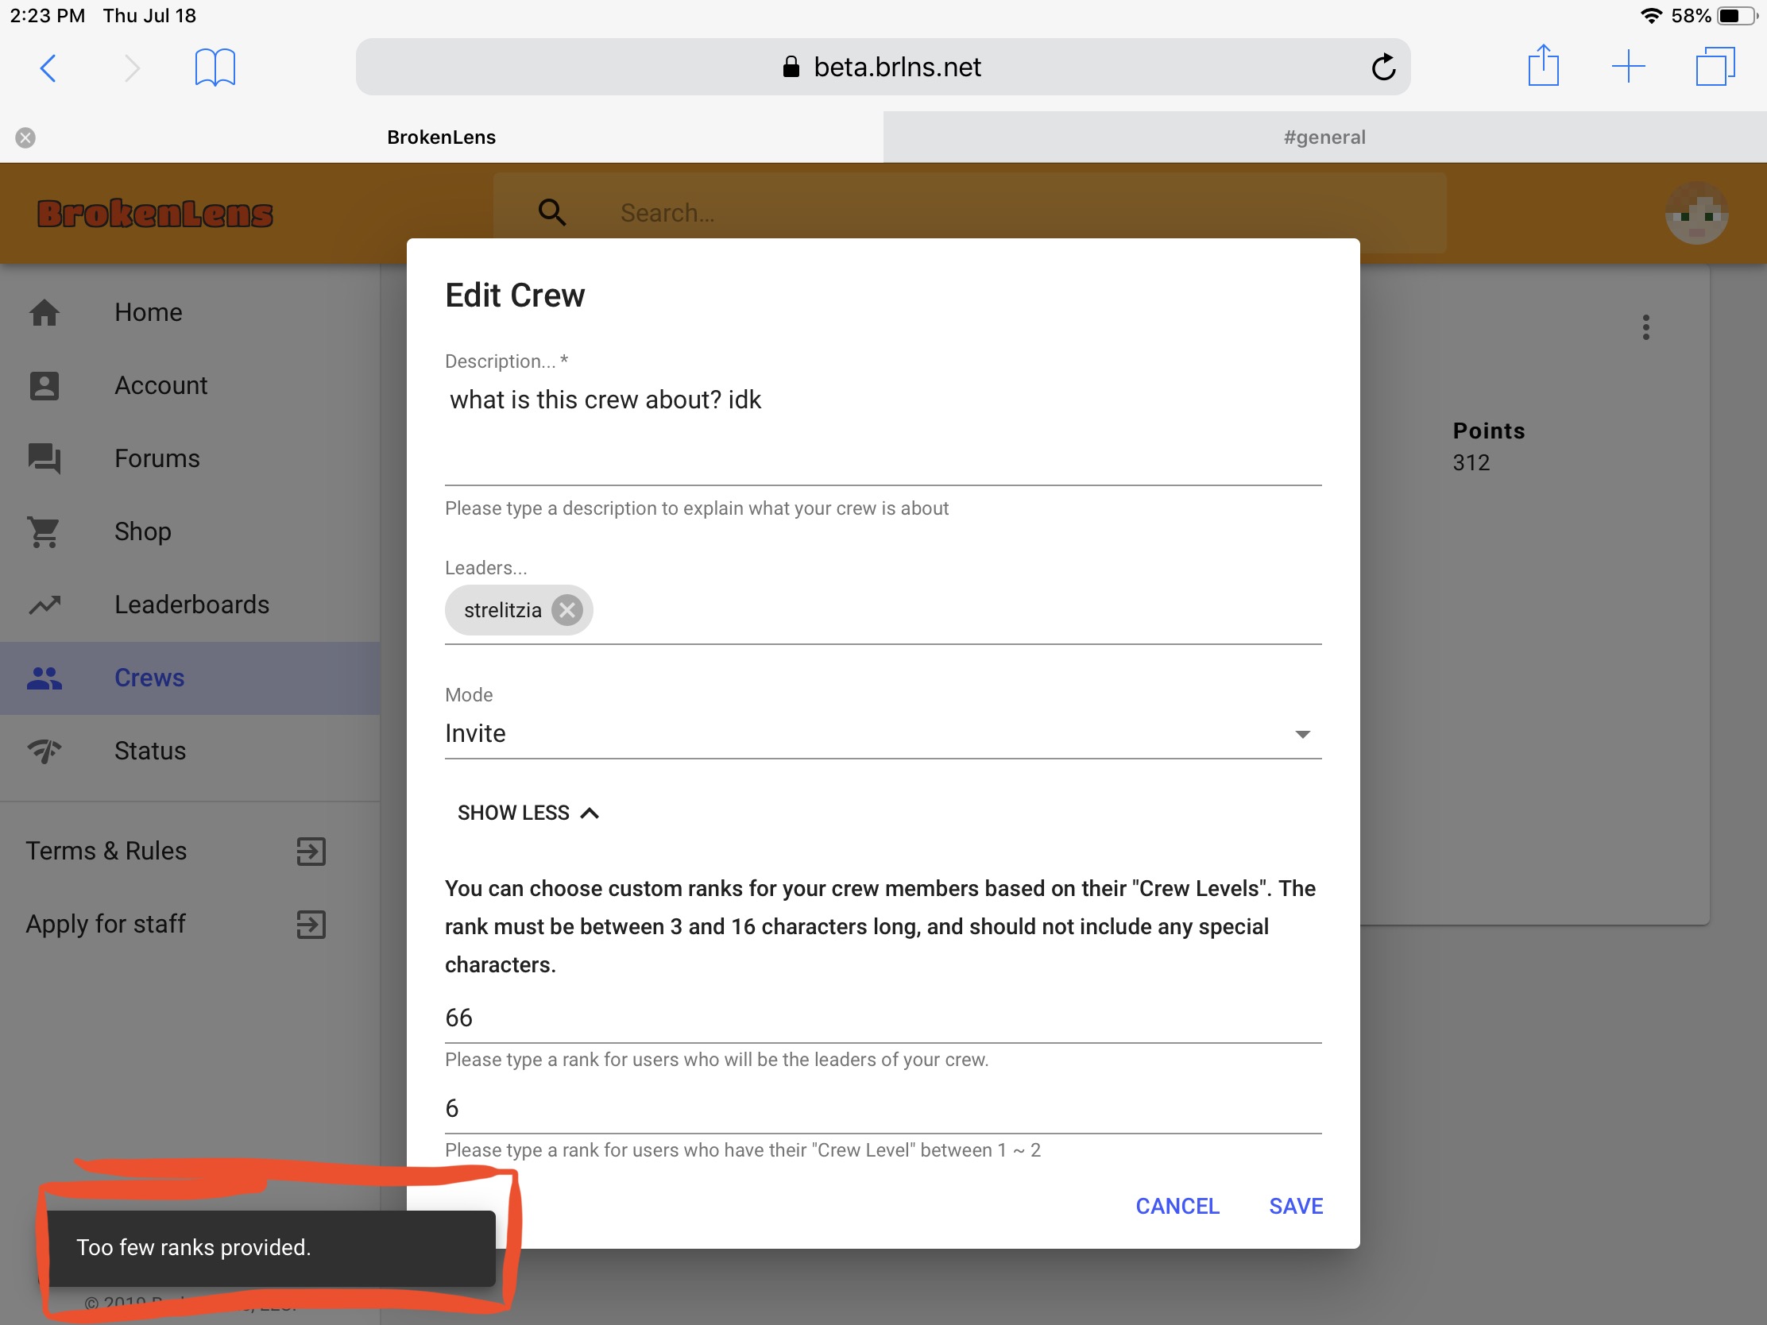Screen dimensions: 1767x1325
Task: Open the Mode dropdown set to Invite
Action: pos(883,733)
